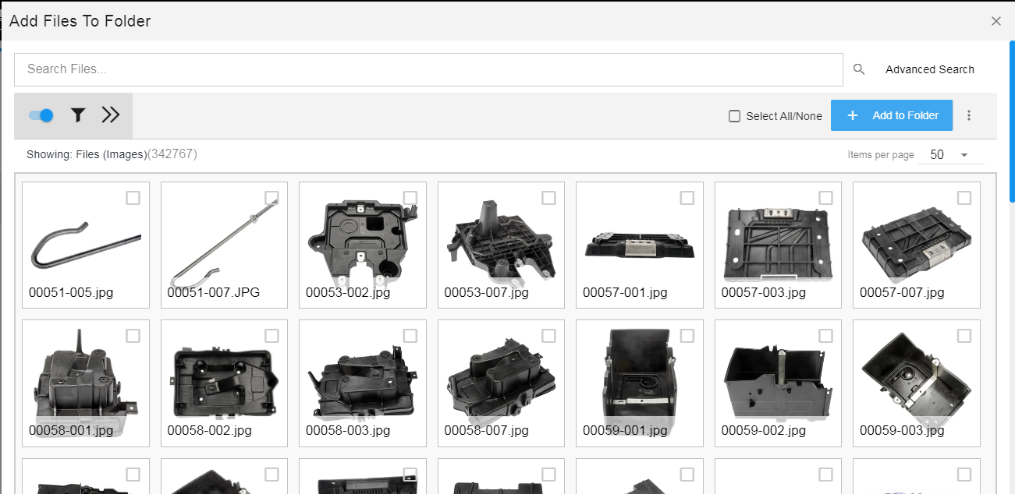Check the box for 00059-001.jpg

pyautogui.click(x=687, y=336)
